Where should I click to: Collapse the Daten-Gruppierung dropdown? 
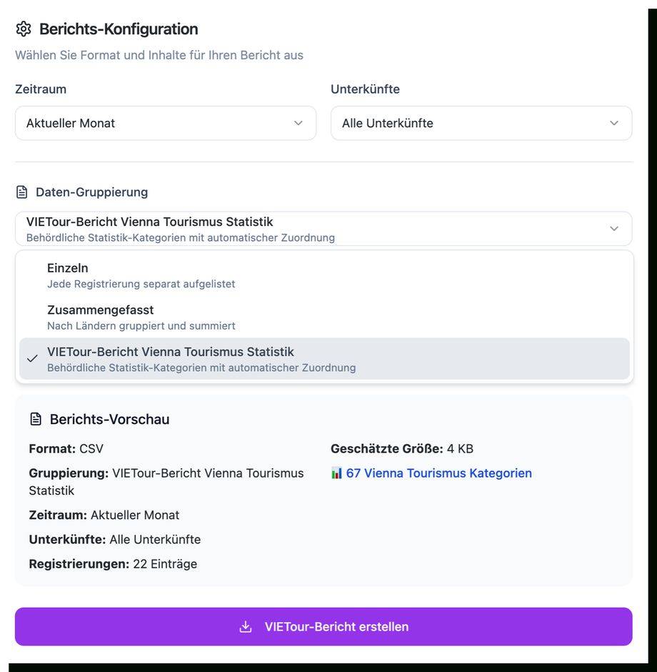pyautogui.click(x=323, y=229)
